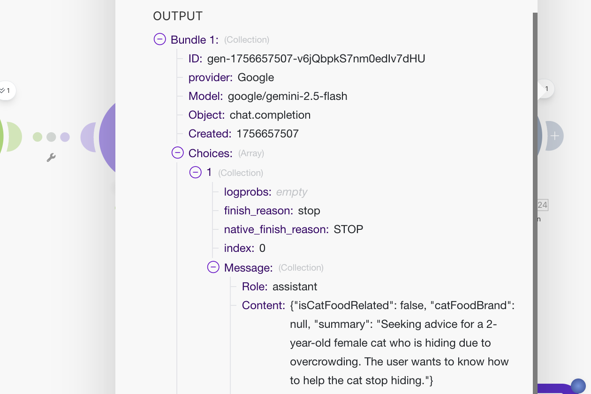Image resolution: width=591 pixels, height=394 pixels.
Task: Click the right operations bubble showing 1
Action: pyautogui.click(x=546, y=88)
